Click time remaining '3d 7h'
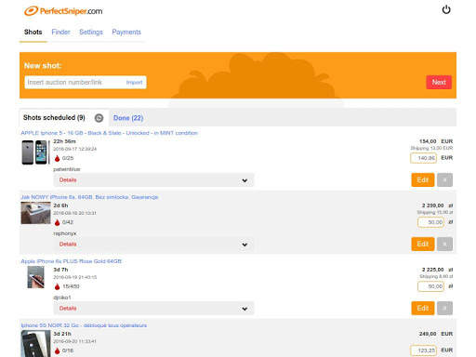The width and height of the screenshot is (476, 357). (x=60, y=270)
